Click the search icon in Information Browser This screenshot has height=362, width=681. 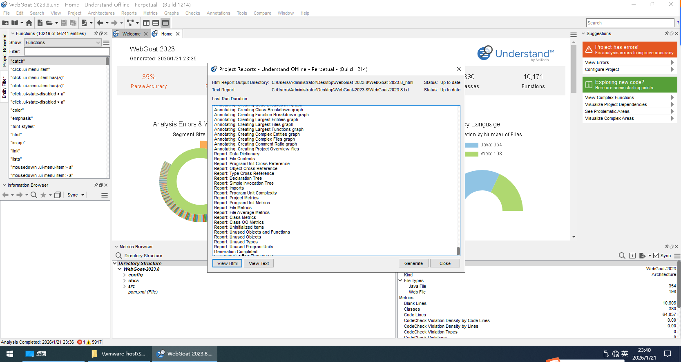(34, 195)
